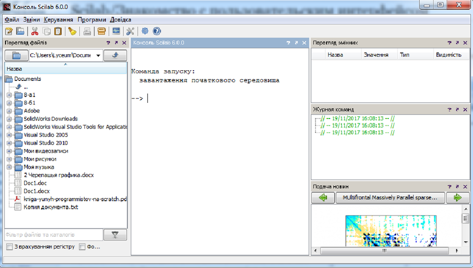The height and width of the screenshot is (268, 473).
Task: Undock the File browser panel
Action: pyautogui.click(x=116, y=43)
